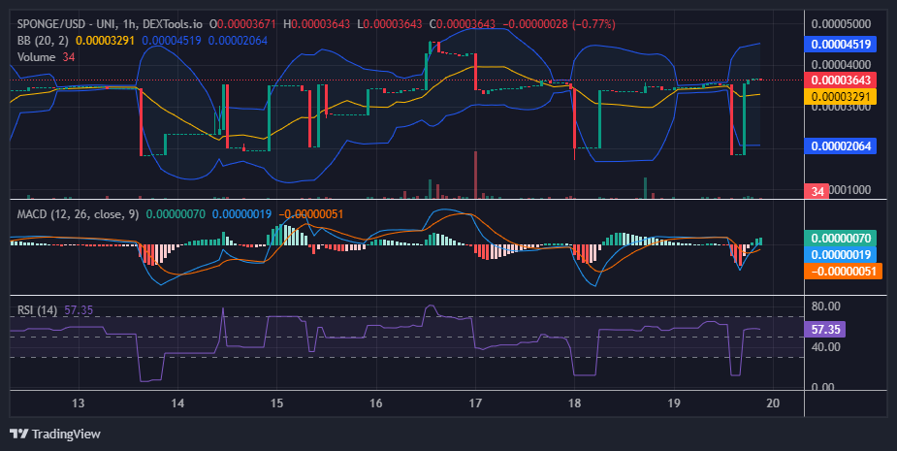The width and height of the screenshot is (897, 451).
Task: Click the date label 14 on time axis
Action: [177, 403]
